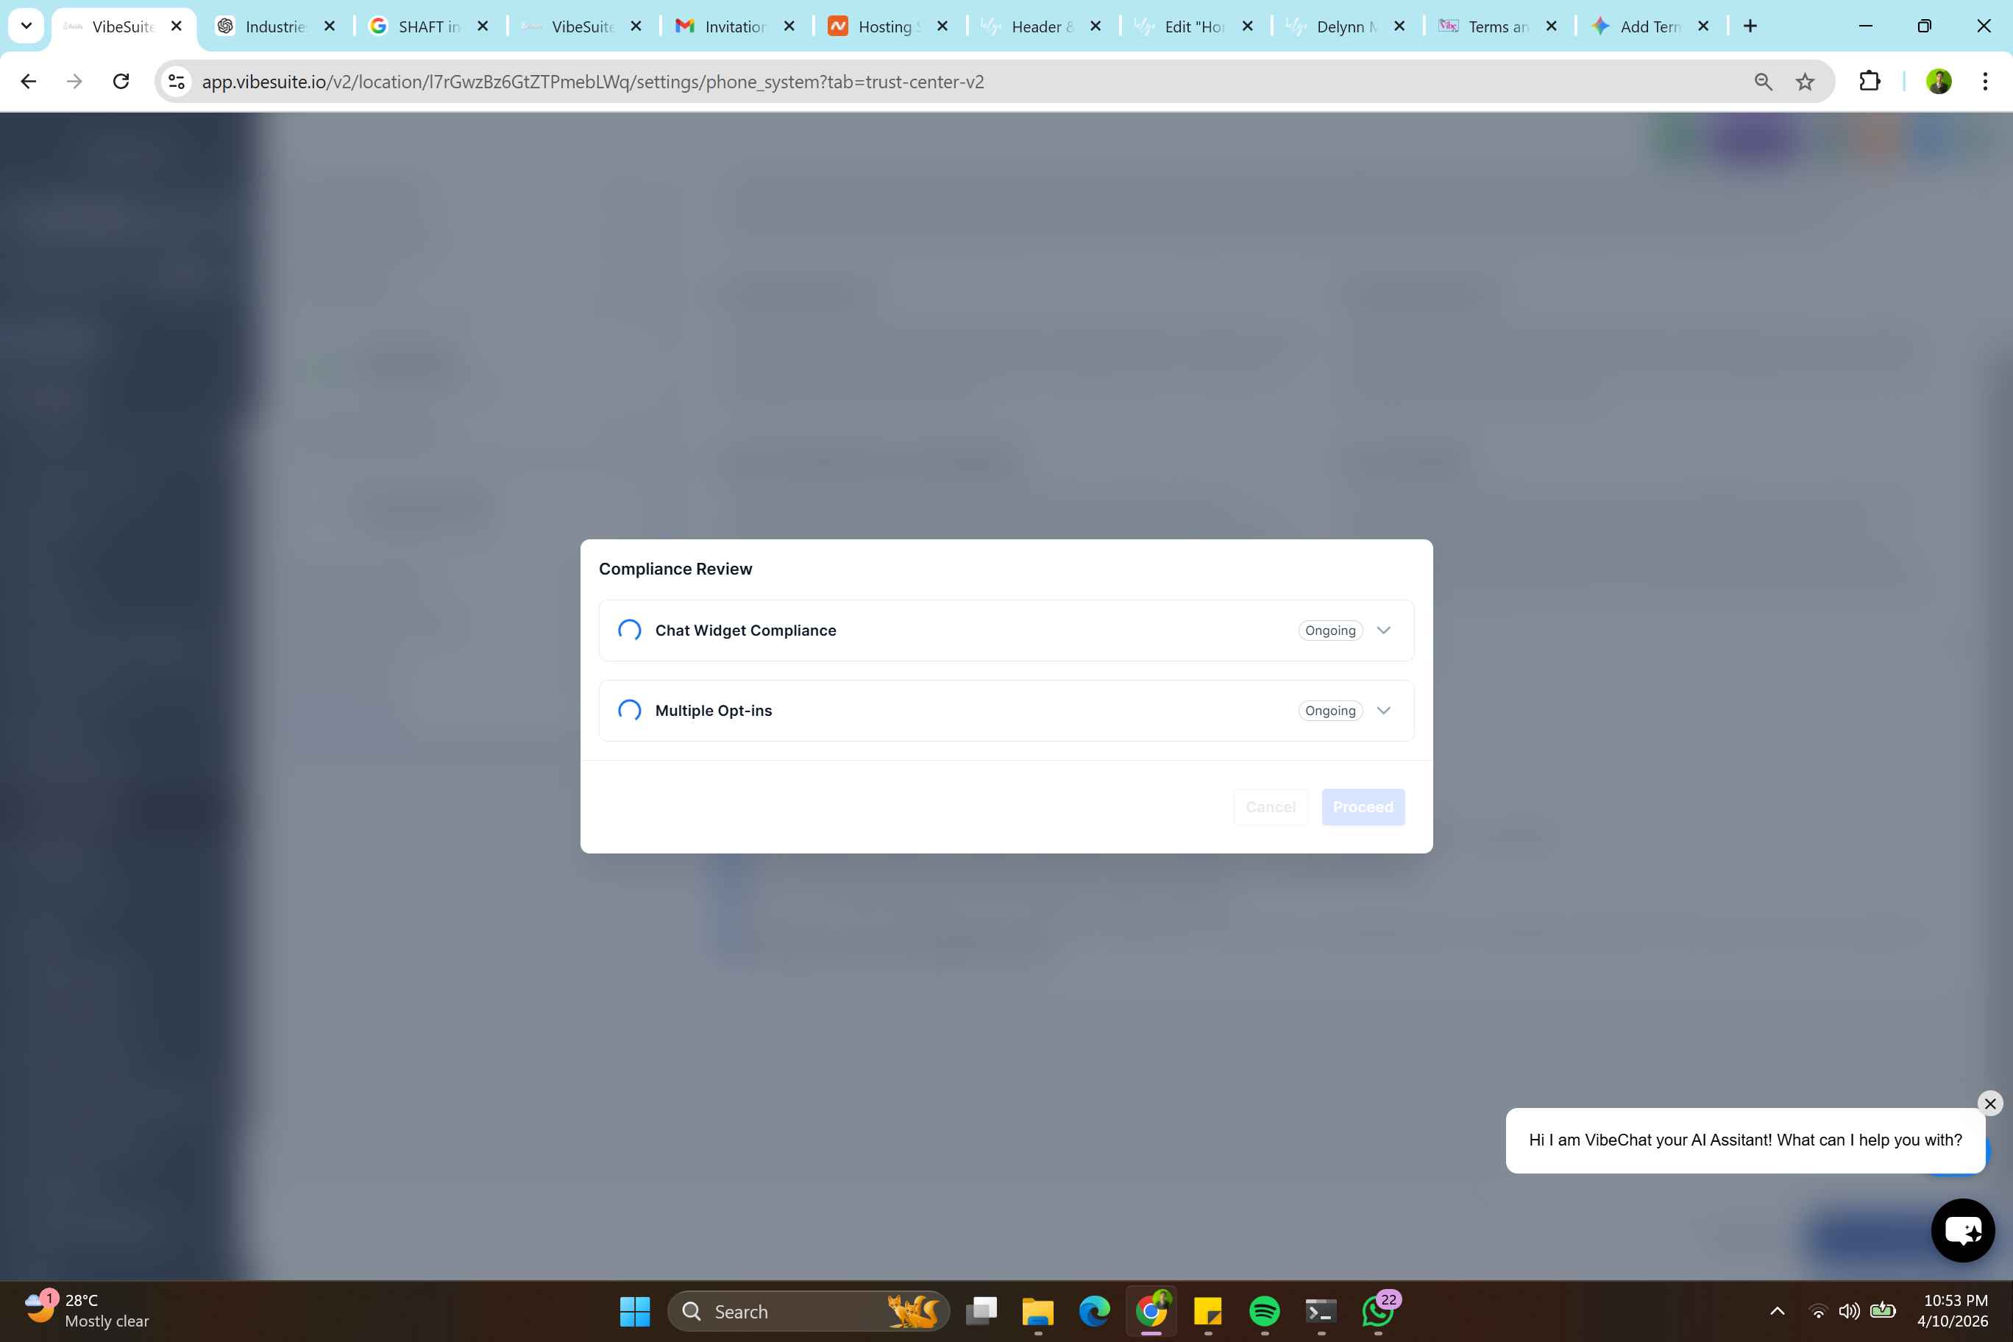Switch to the second VibeSuite tab
2013x1342 pixels.
pyautogui.click(x=581, y=26)
